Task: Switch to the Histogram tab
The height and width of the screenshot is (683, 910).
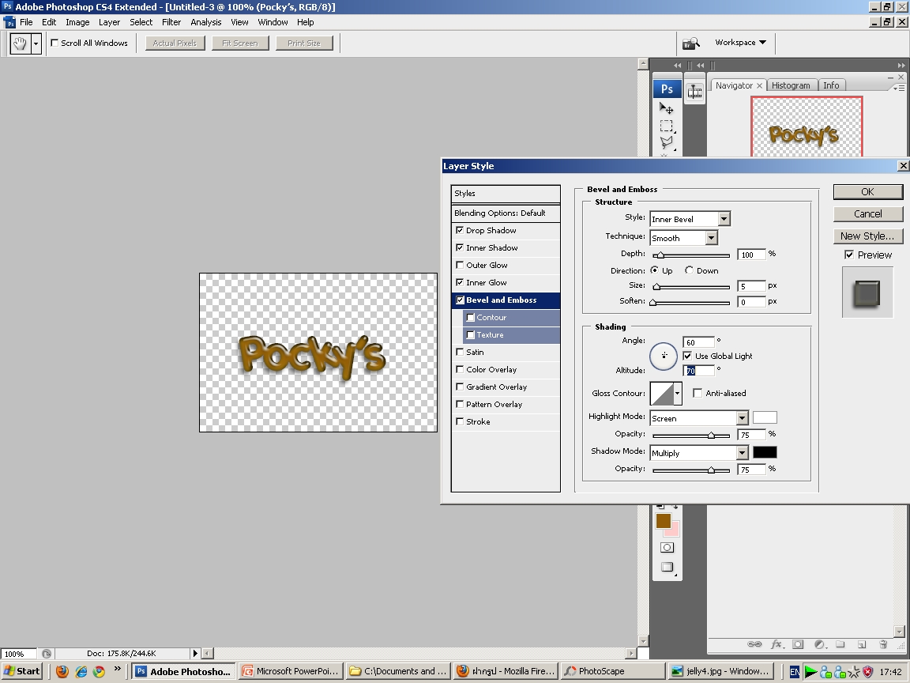Action: click(791, 85)
